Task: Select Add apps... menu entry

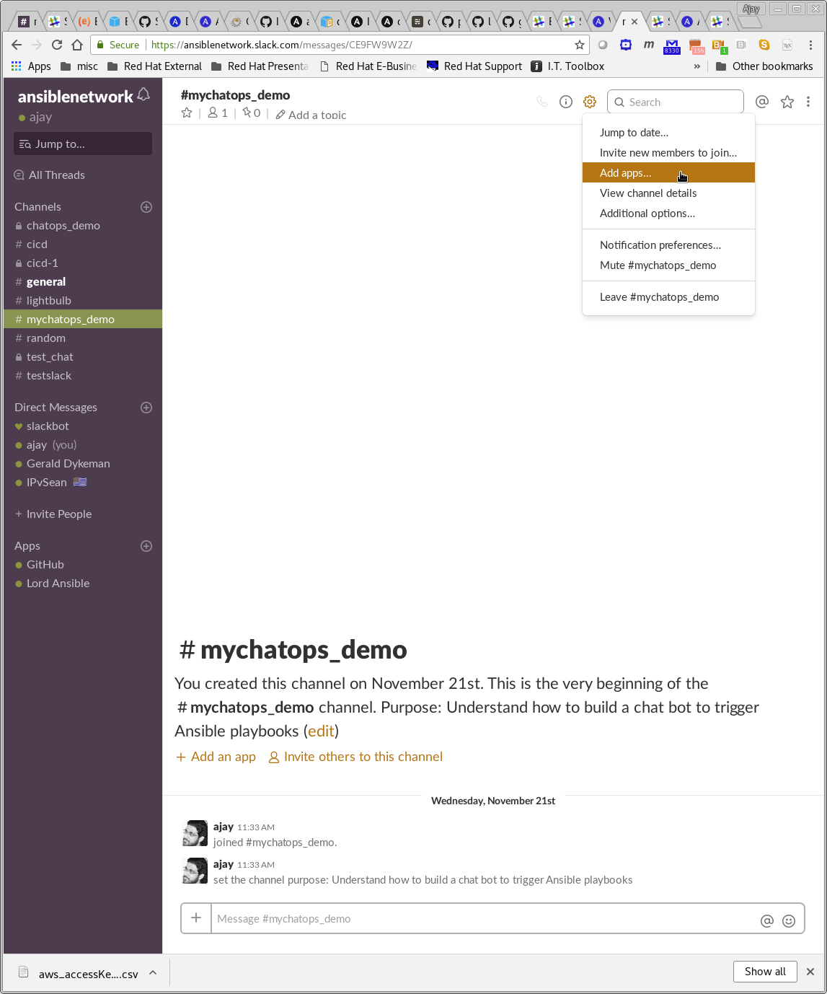Action: click(625, 173)
